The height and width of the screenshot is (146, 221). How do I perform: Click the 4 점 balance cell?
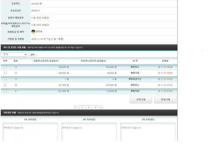click(115, 79)
